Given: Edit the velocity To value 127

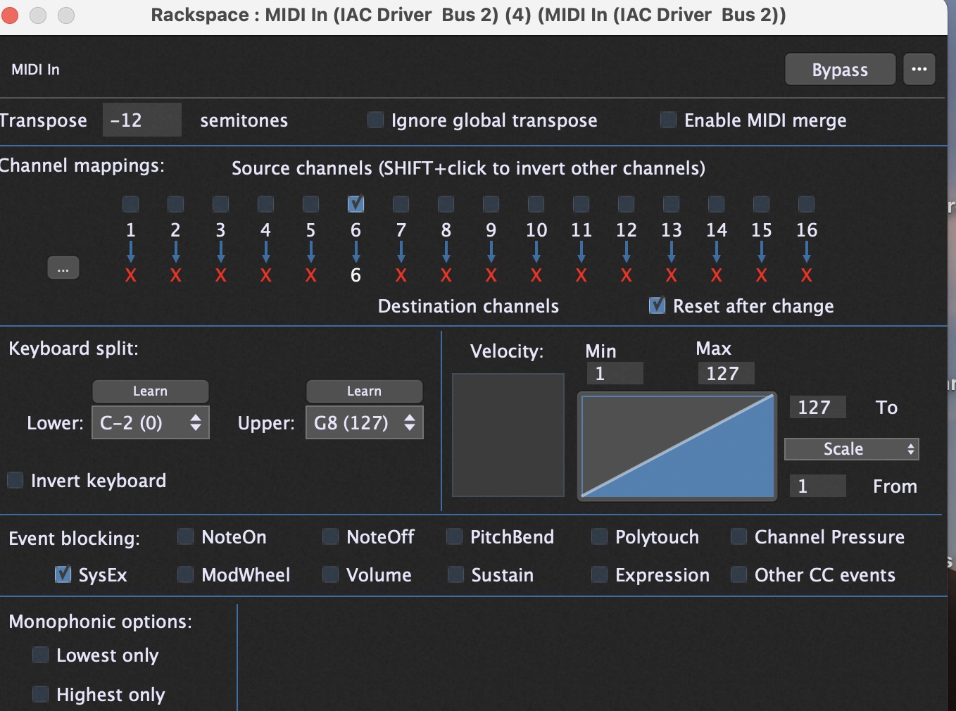Looking at the screenshot, I should (817, 407).
